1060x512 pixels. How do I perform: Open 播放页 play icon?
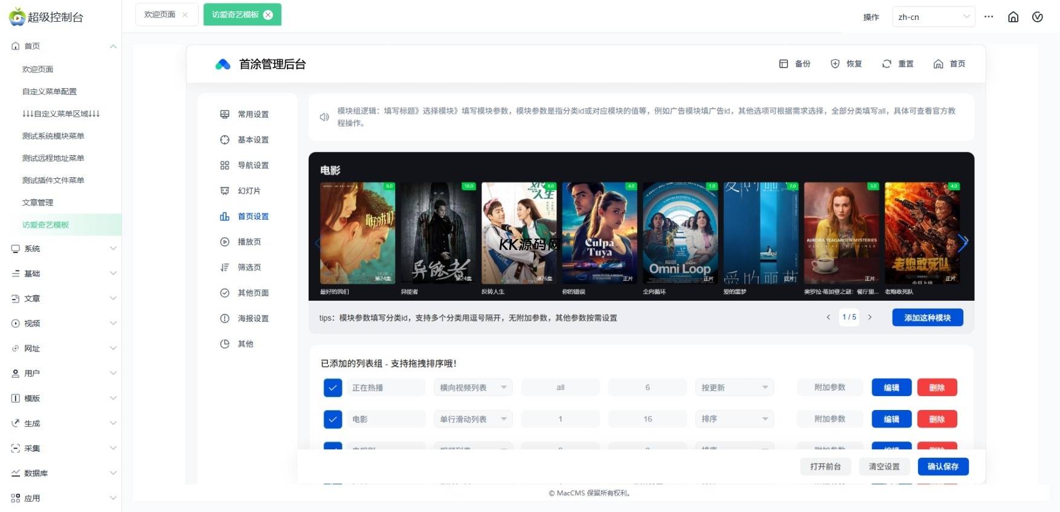tap(225, 242)
